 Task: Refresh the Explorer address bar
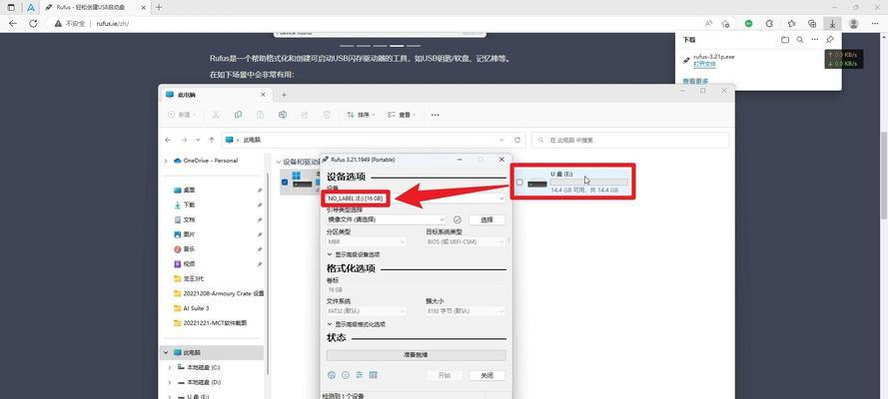tap(517, 140)
